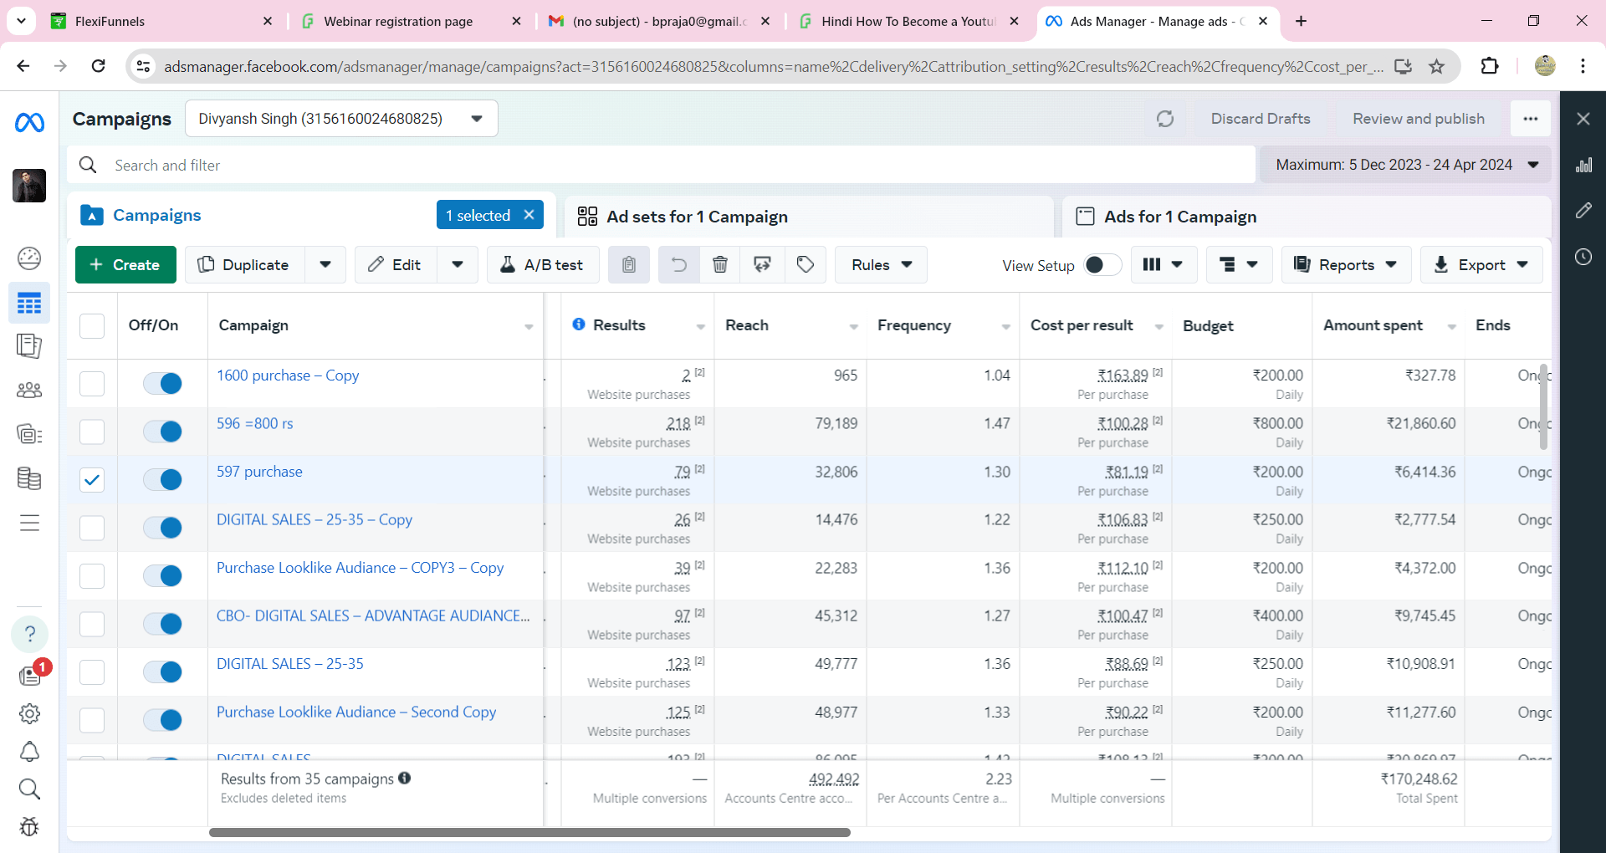Report a bug using the beetle icon

[x=29, y=827]
